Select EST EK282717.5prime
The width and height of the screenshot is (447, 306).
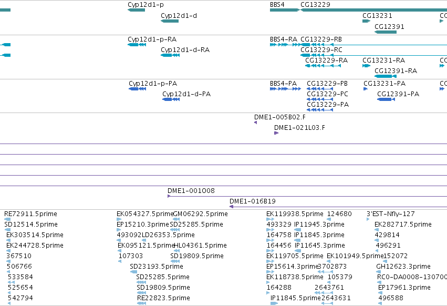click(377, 230)
